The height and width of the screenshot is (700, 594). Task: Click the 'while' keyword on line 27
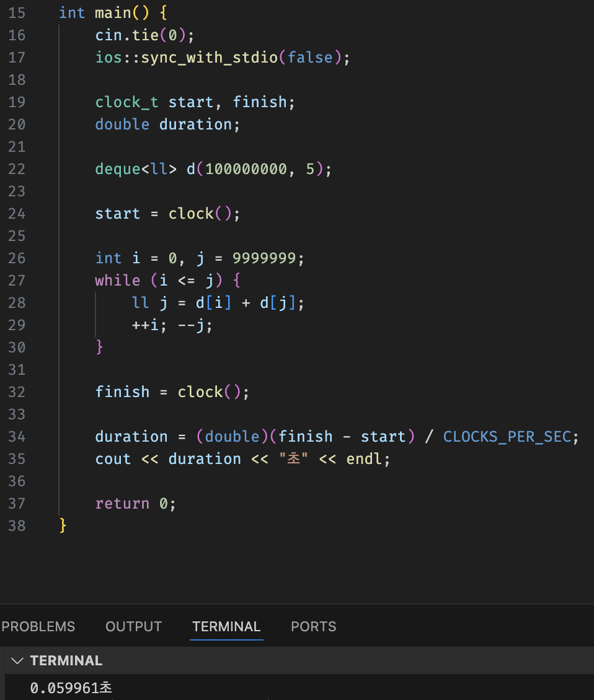coord(118,281)
